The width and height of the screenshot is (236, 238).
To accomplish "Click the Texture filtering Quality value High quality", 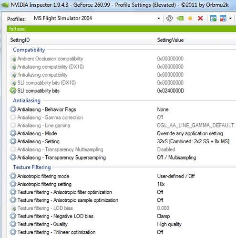I will [x=169, y=224].
